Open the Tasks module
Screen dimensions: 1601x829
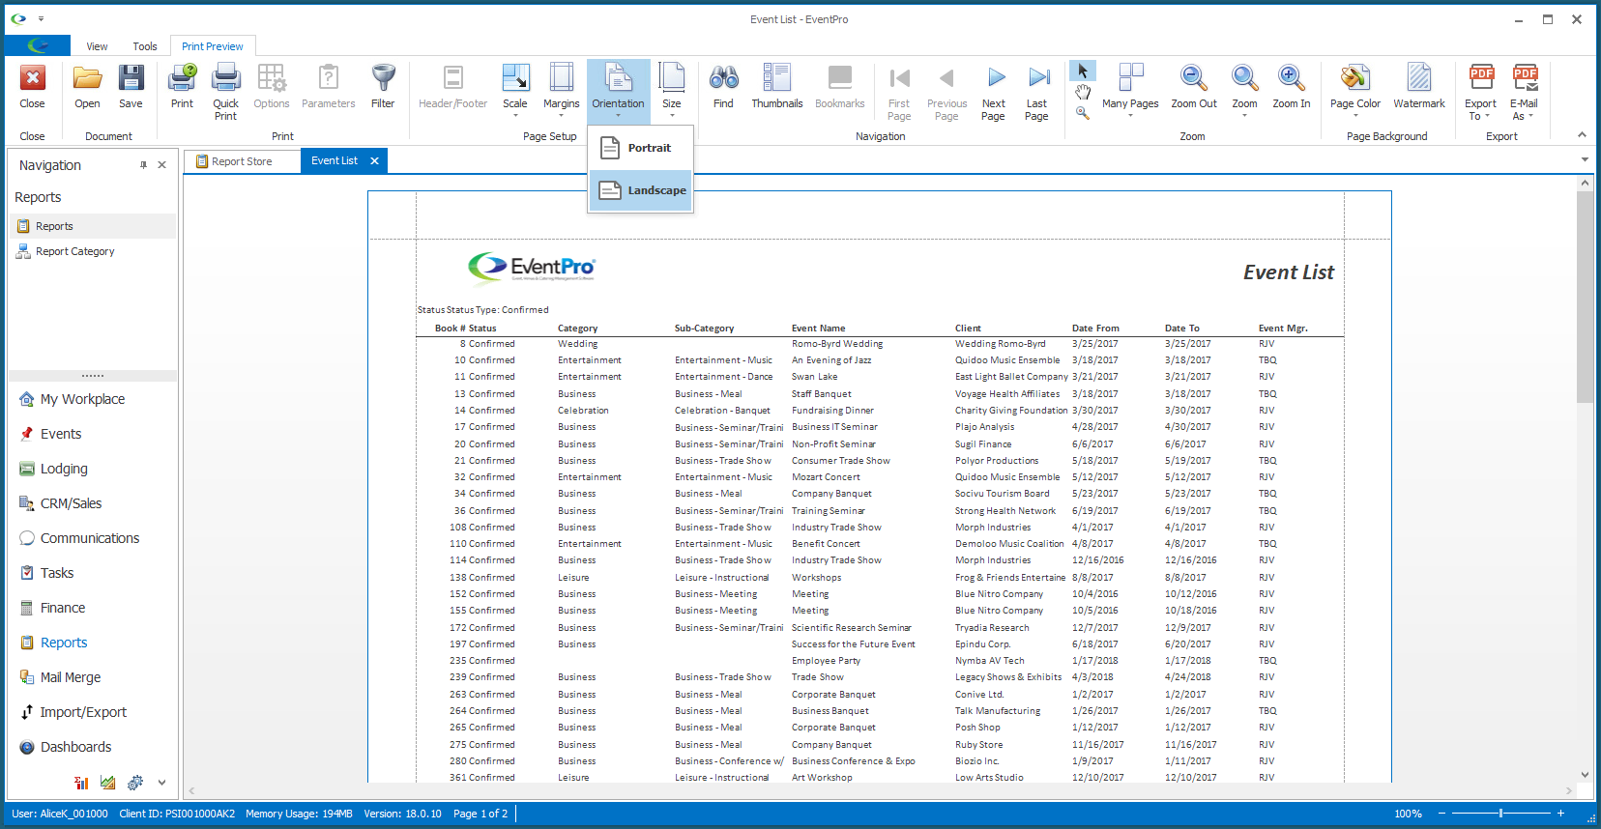(x=57, y=573)
